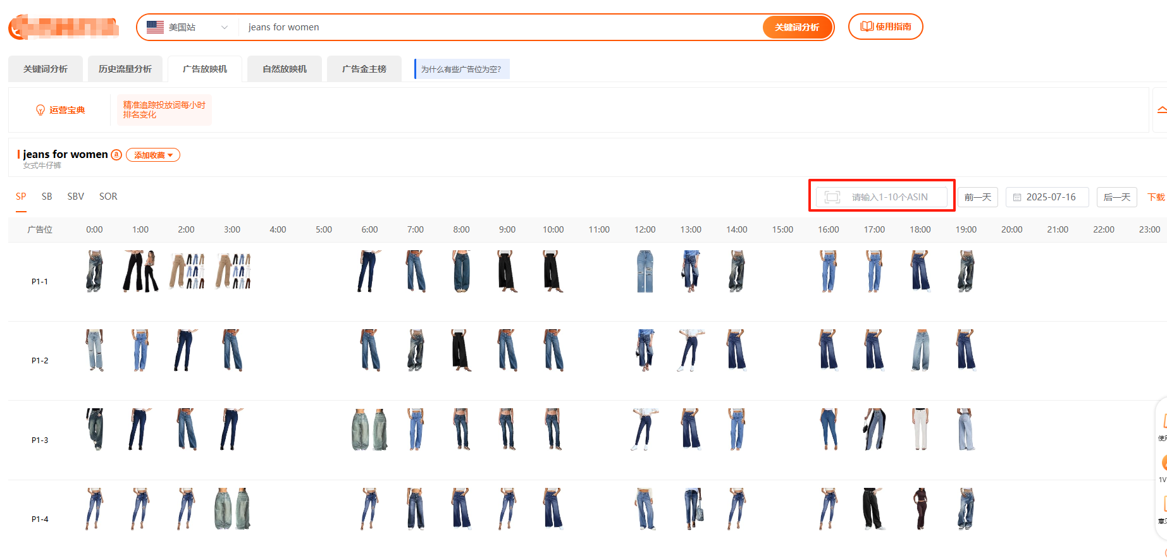Open P1-2 black pants thumbnail at 8:00

coord(461,350)
